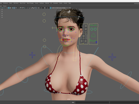Viewport: 139px width, 104px height.
Task: Open the Edit Mesh menu
Action: pyautogui.click(x=16, y=3)
